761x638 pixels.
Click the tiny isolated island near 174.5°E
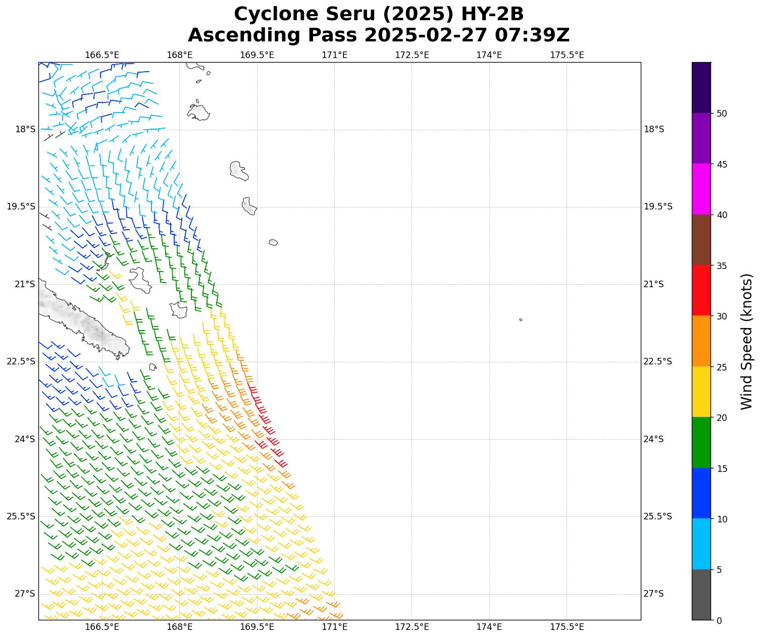pos(521,320)
